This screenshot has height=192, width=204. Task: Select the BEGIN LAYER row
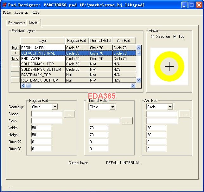click(x=78, y=48)
